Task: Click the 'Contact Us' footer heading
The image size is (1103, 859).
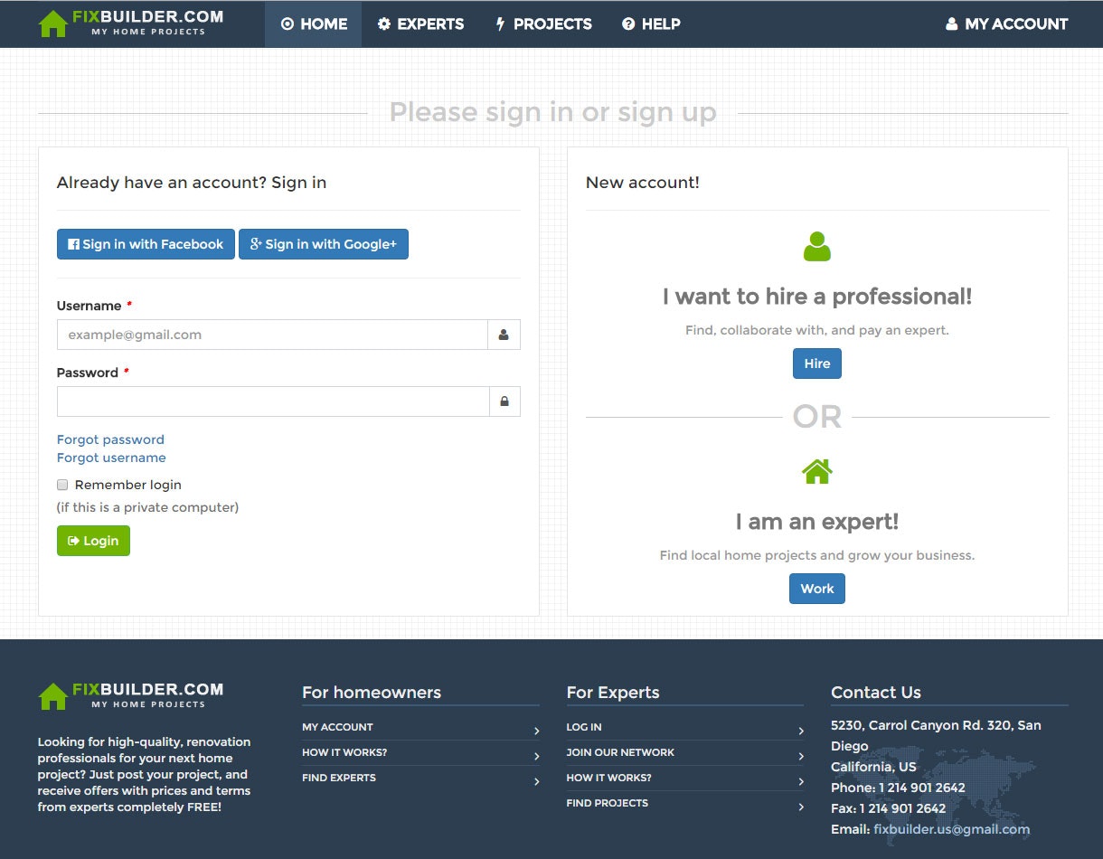Action: tap(876, 693)
